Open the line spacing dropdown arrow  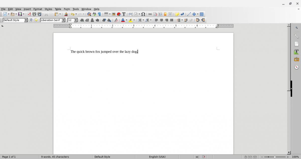coord(182,20)
